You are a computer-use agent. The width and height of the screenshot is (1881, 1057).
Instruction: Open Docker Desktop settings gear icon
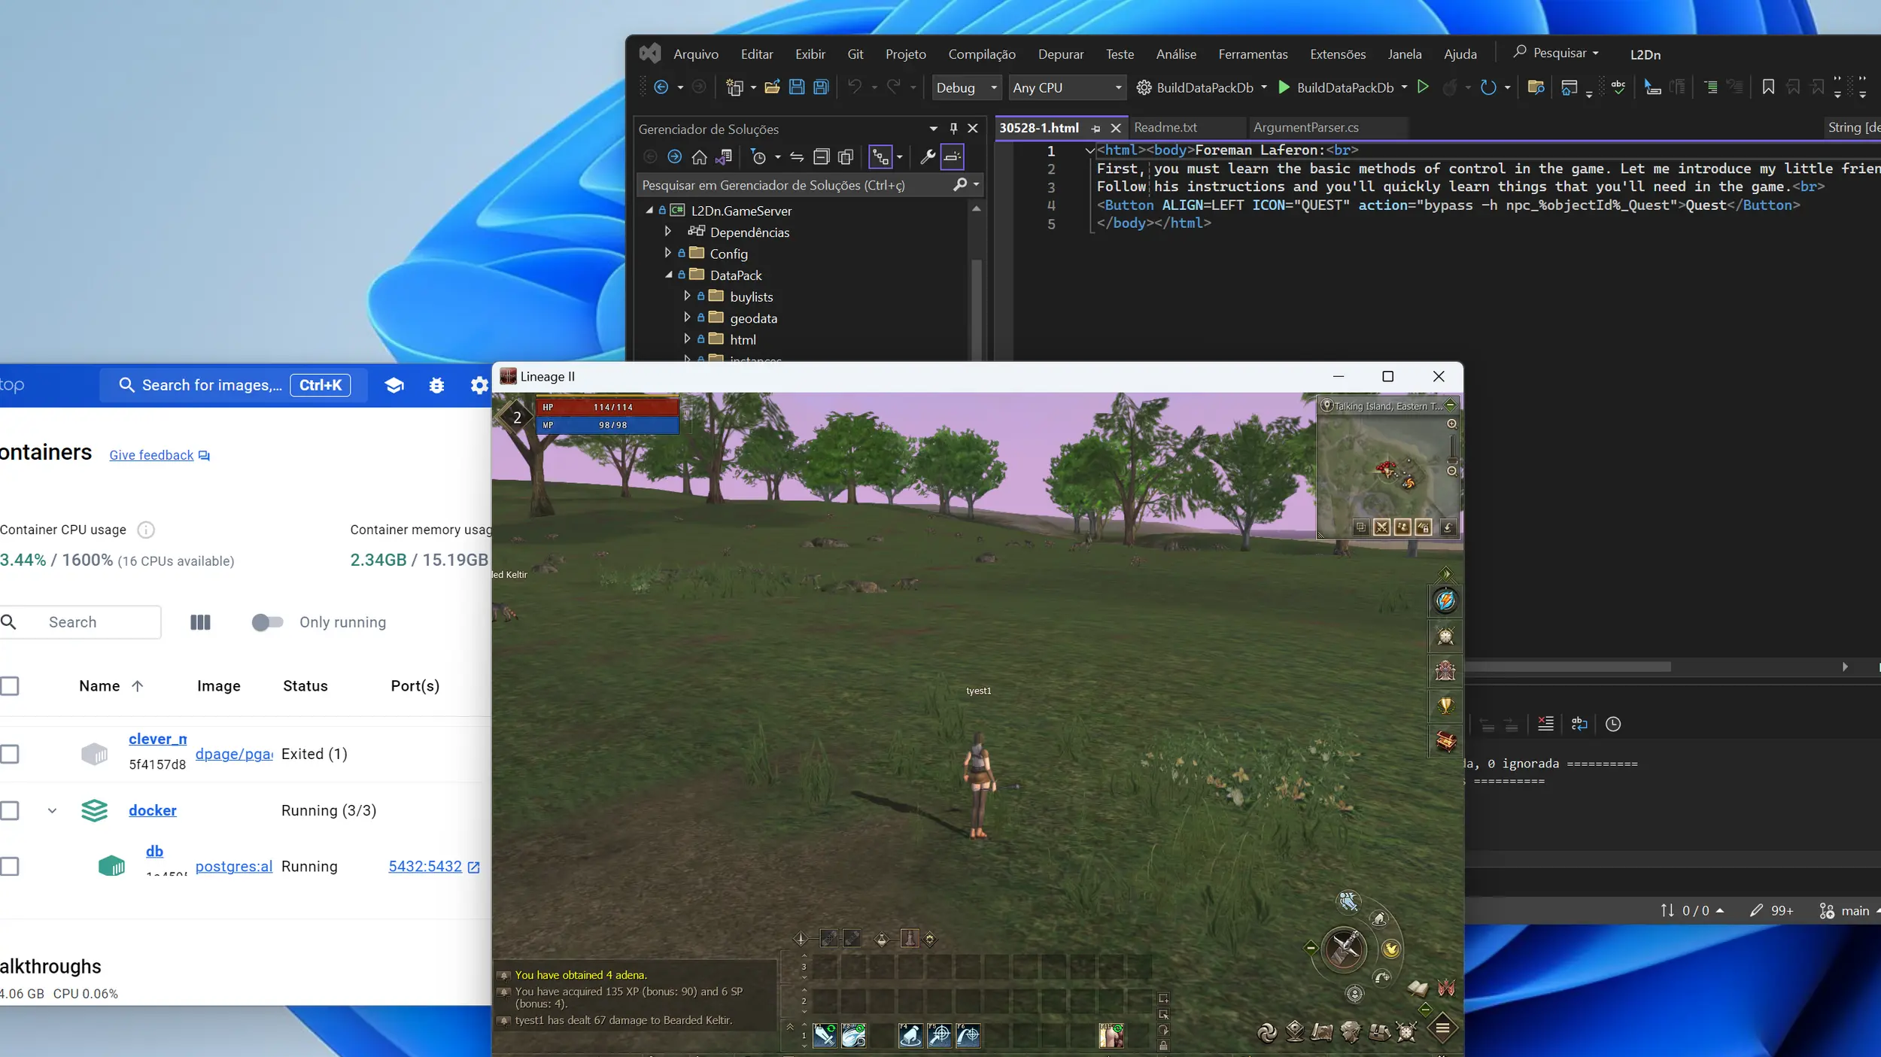[x=479, y=386]
